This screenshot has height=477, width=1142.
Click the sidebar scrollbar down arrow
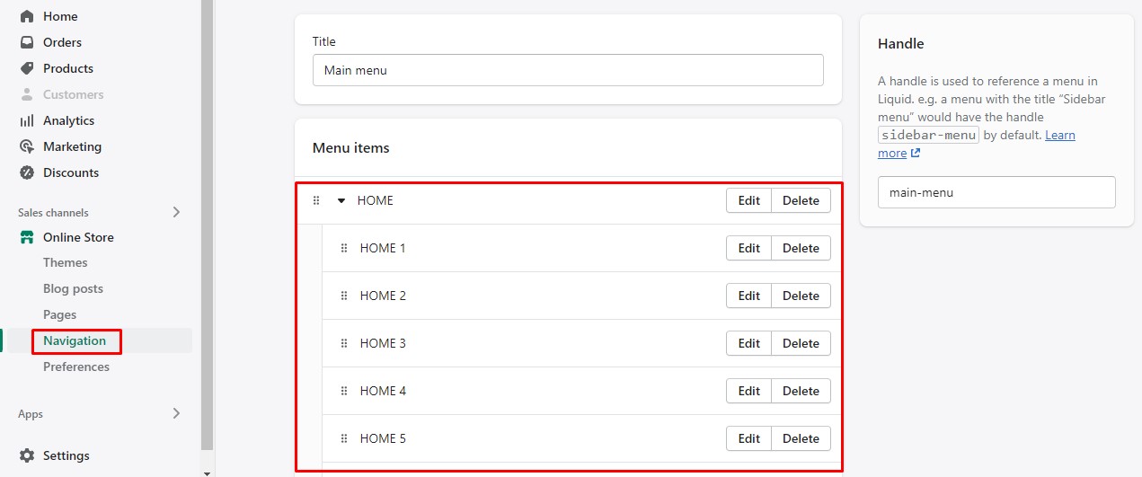208,472
